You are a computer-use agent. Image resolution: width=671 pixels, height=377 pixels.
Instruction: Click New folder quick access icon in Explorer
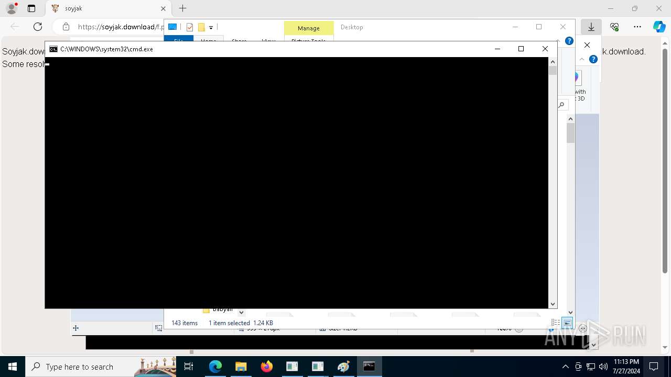pos(201,27)
